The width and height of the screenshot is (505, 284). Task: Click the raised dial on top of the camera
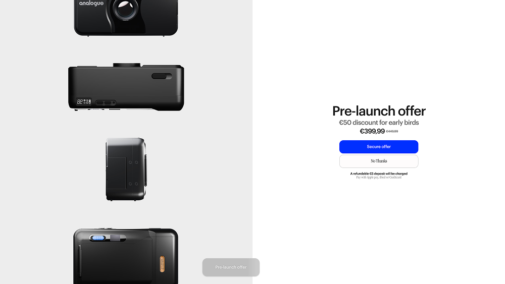point(127,65)
